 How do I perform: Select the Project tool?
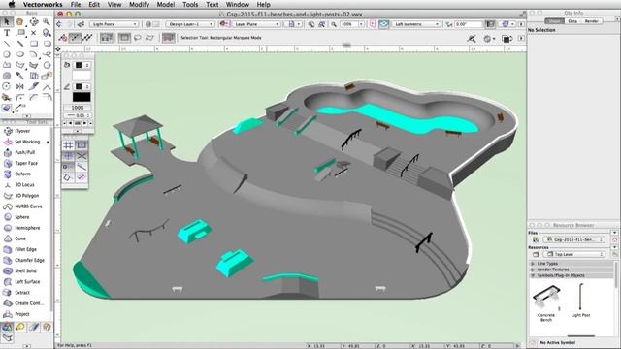tap(22, 314)
